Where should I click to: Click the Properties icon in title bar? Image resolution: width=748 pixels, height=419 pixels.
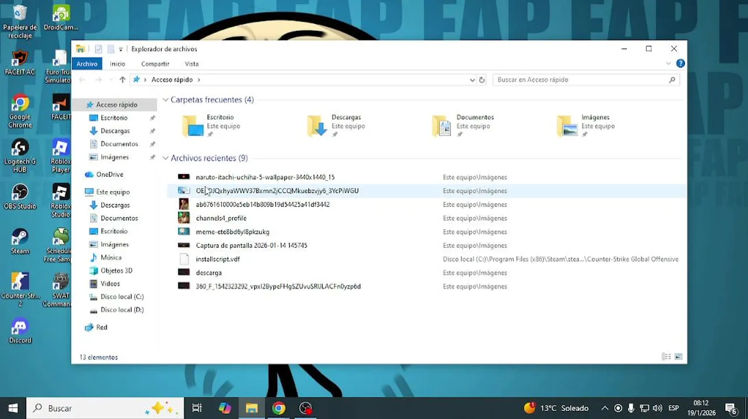[x=98, y=49]
